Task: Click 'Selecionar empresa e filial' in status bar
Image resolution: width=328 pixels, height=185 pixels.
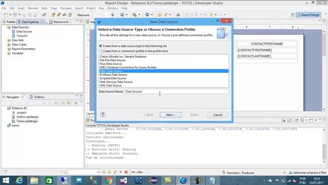Action: (310, 173)
